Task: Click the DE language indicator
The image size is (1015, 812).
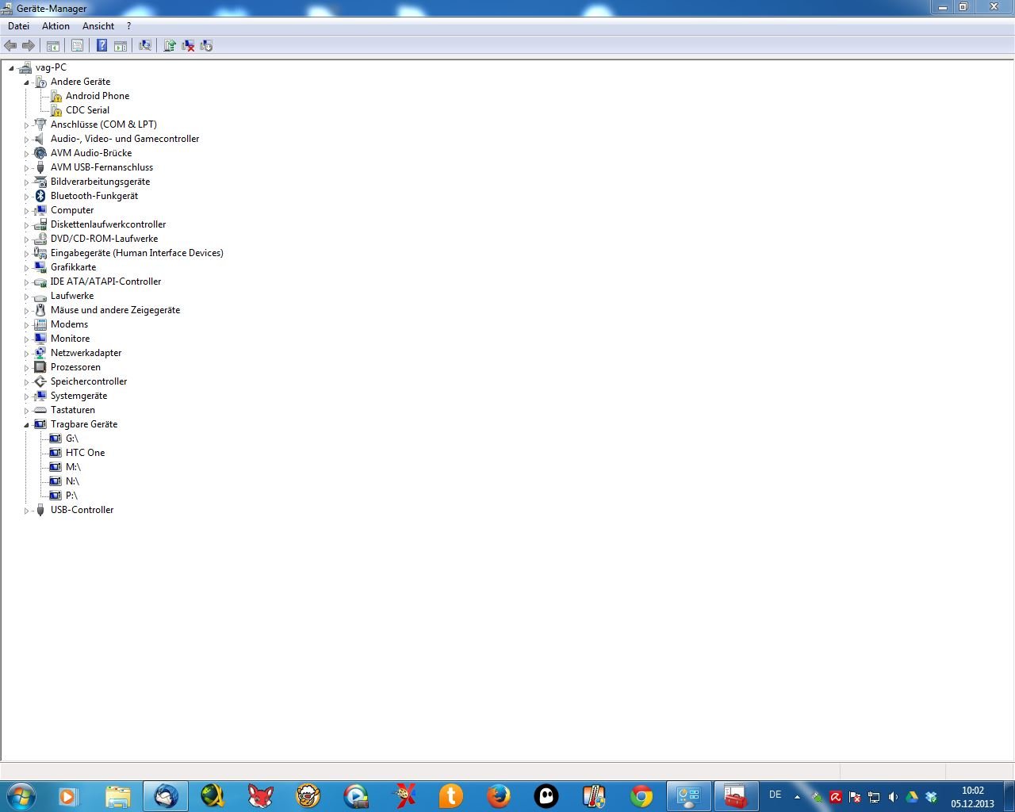Action: (x=775, y=795)
